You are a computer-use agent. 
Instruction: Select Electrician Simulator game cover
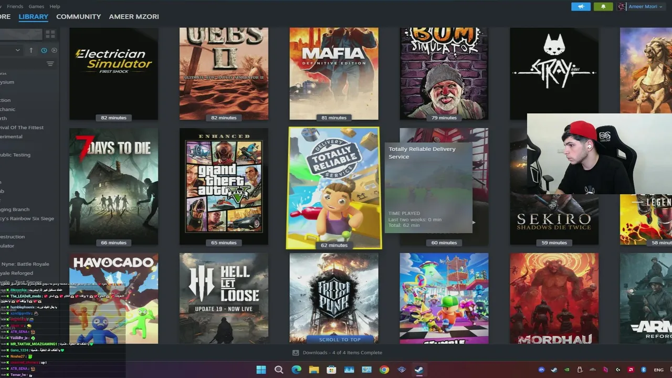click(x=113, y=73)
